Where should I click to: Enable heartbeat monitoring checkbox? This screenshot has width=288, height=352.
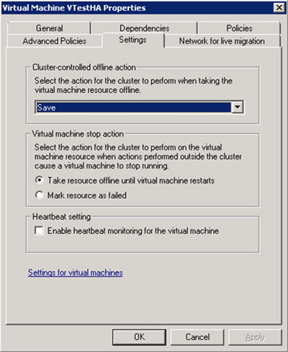pos(39,230)
